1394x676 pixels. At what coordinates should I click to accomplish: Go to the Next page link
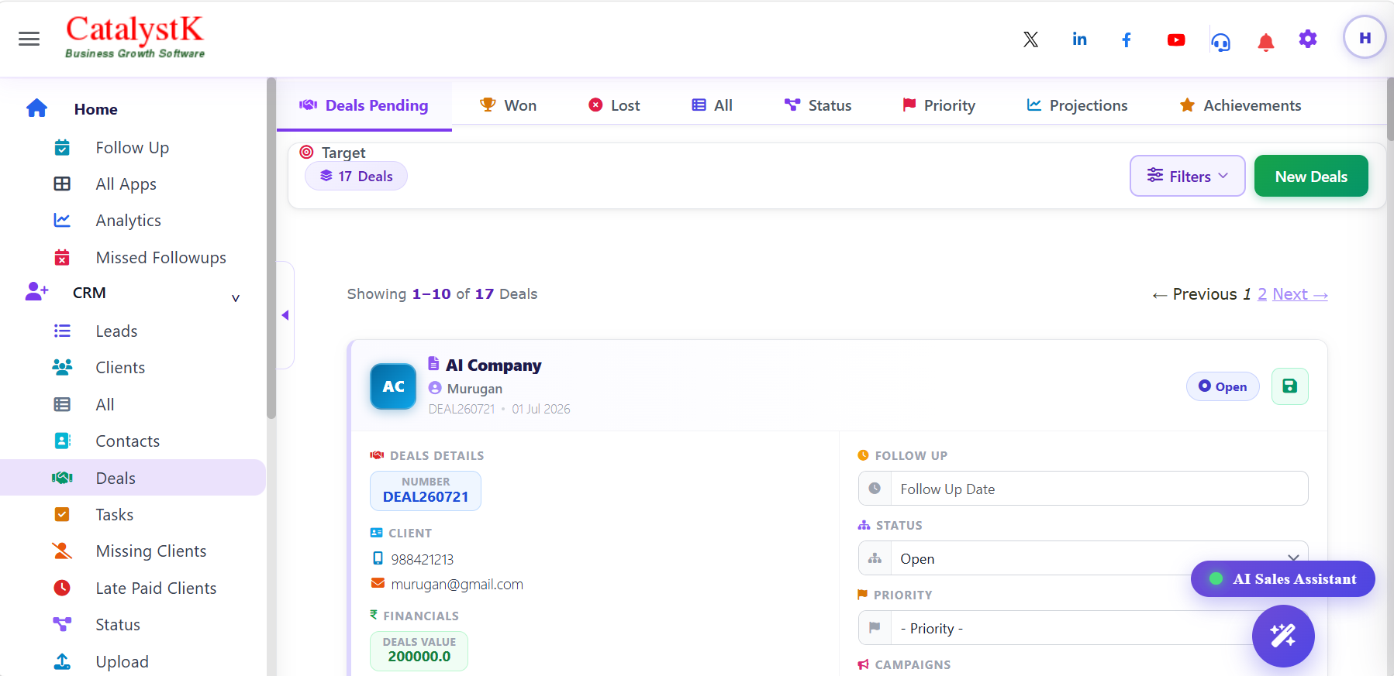point(1300,294)
